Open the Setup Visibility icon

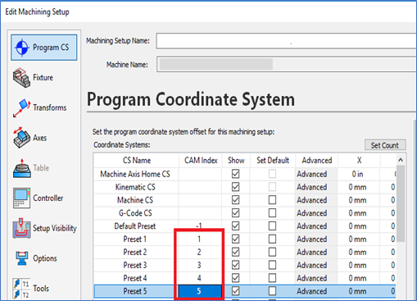[x=21, y=228]
